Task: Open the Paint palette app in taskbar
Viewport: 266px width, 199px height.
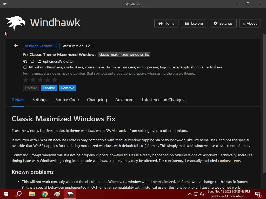Action: tap(57, 194)
